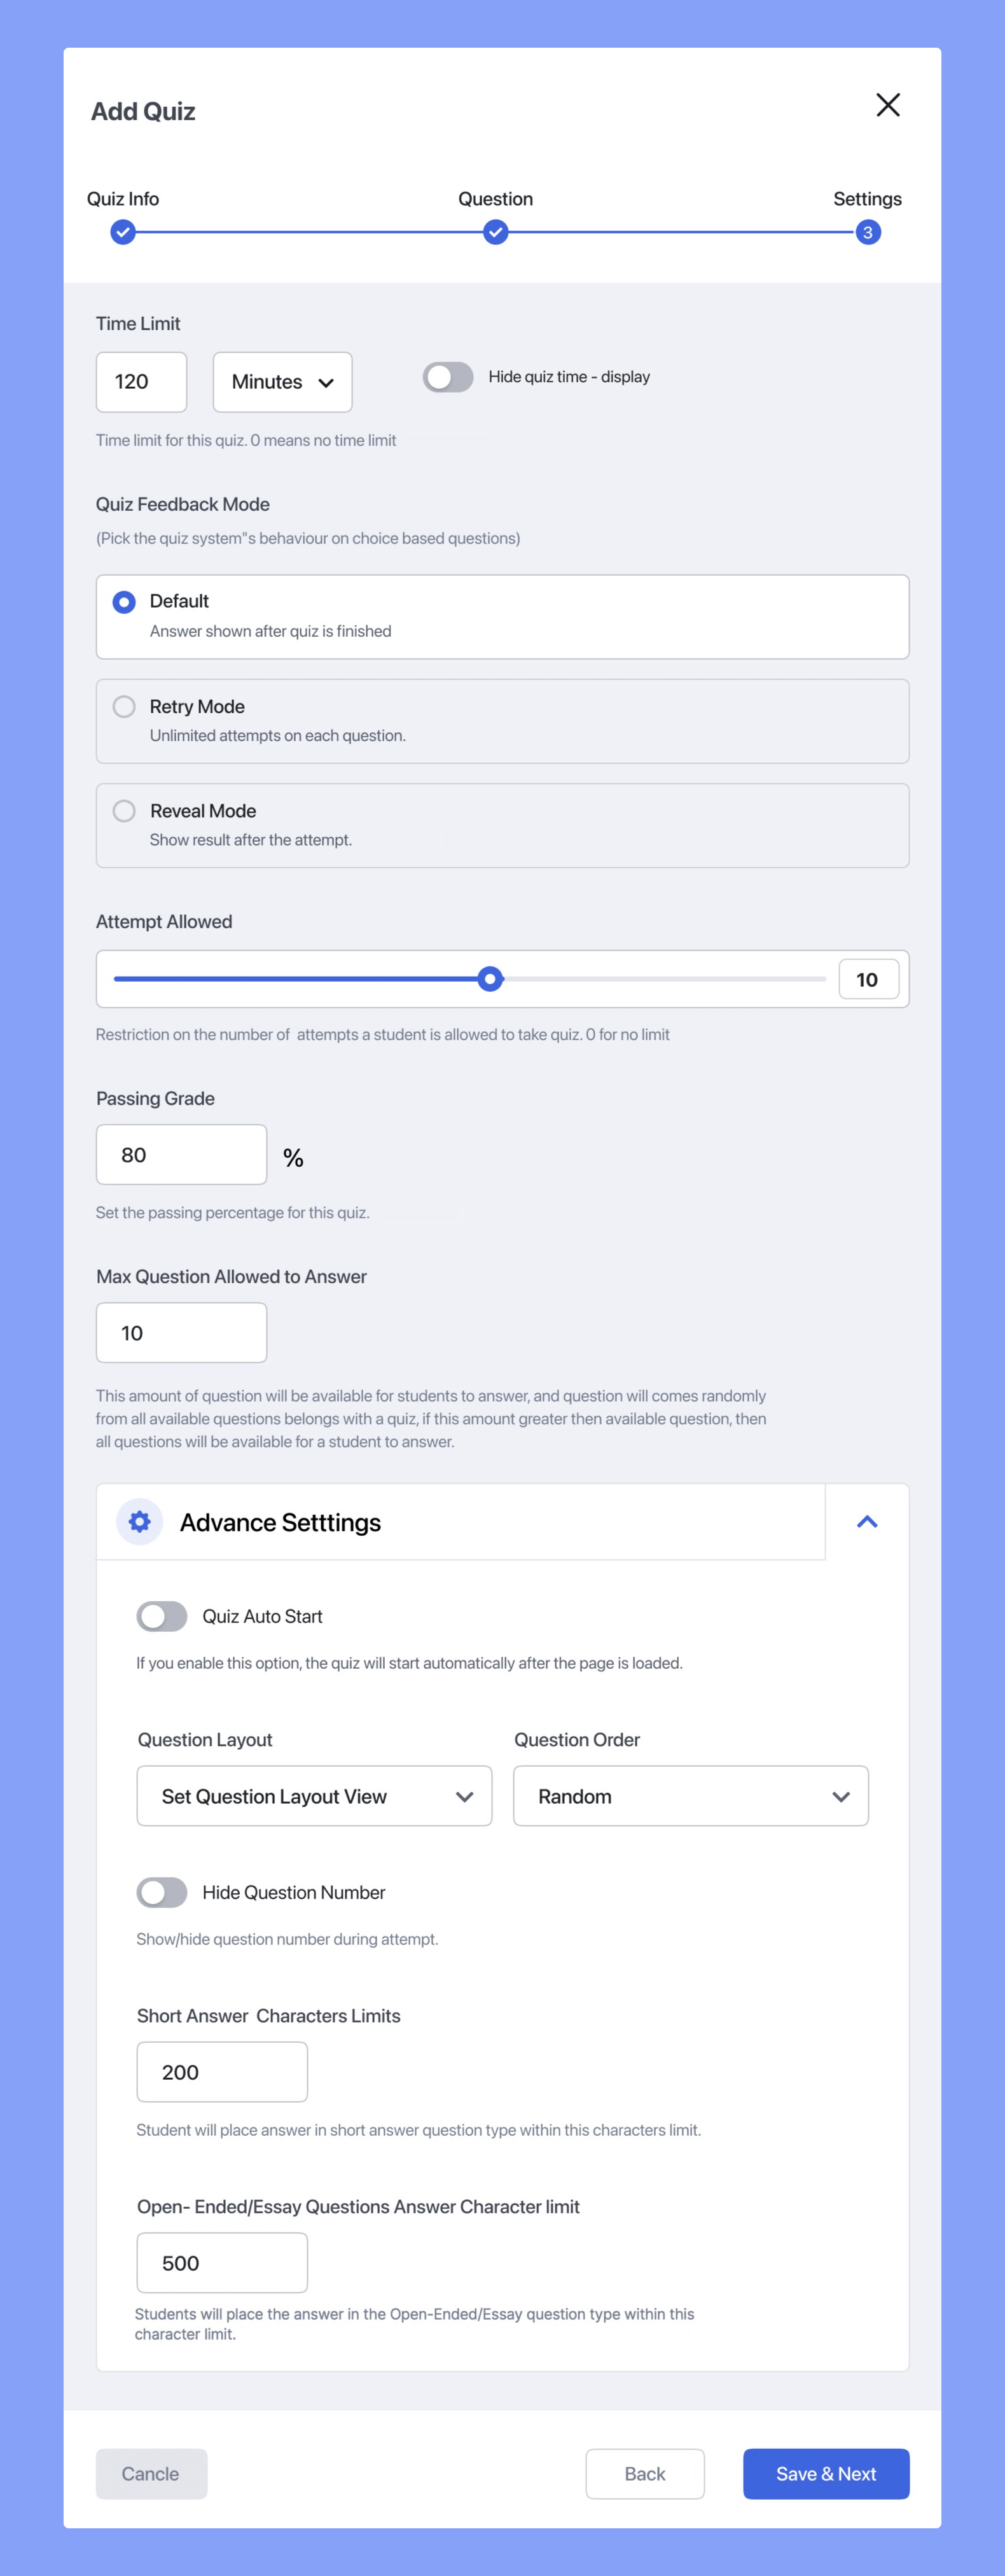
Task: Go Back to the previous step
Action: tap(645, 2473)
